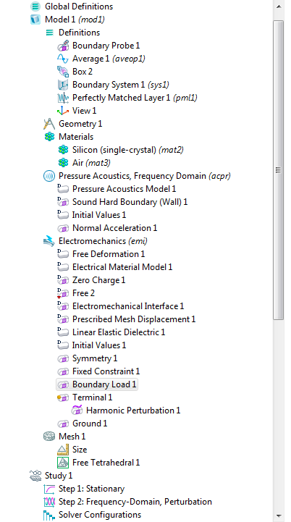
Task: Select the Global Definitions node
Action: click(79, 7)
